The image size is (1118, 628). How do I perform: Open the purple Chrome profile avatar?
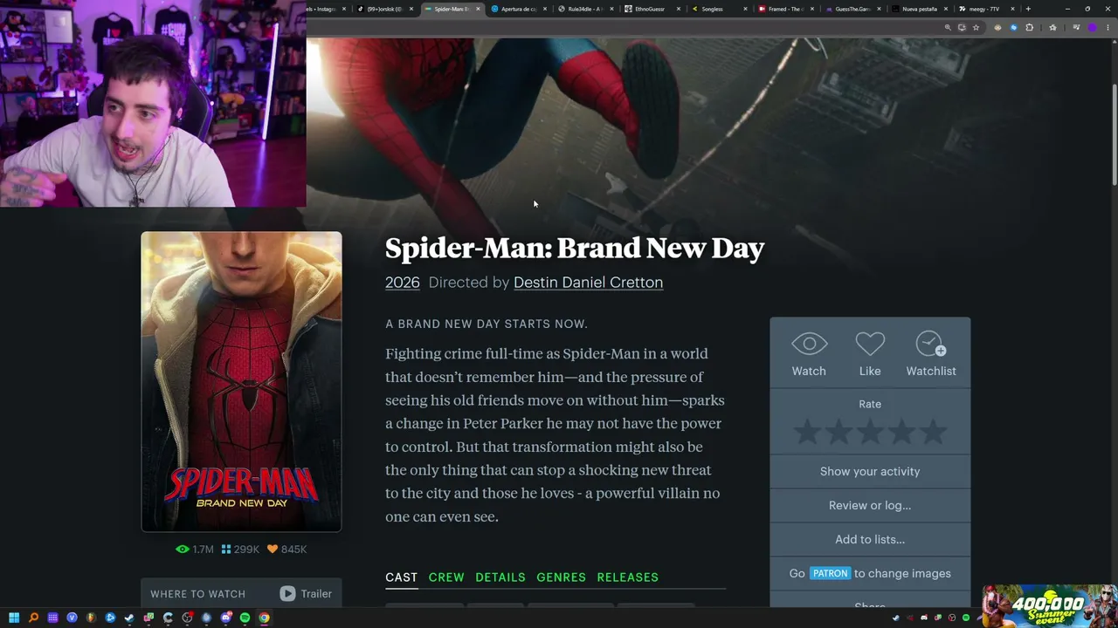1092,27
